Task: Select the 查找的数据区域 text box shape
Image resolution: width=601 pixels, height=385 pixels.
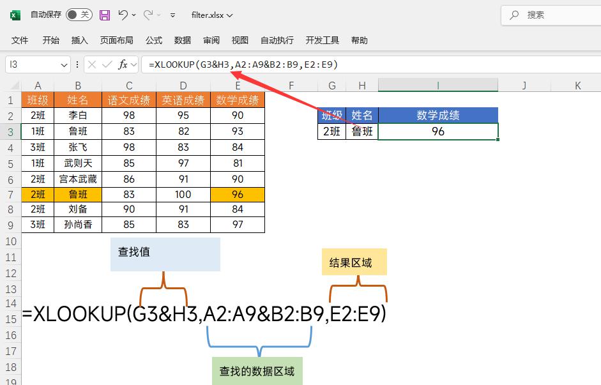Action: pos(257,371)
